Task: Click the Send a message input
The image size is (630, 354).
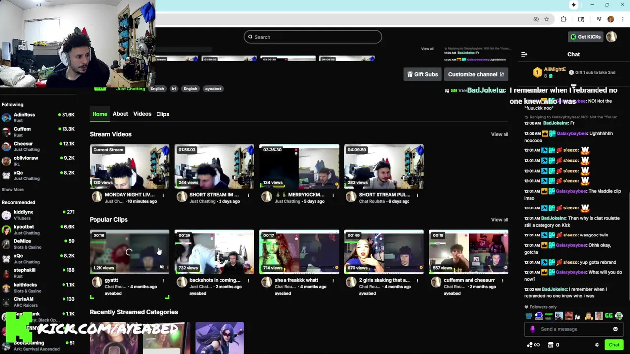Action: click(x=574, y=329)
